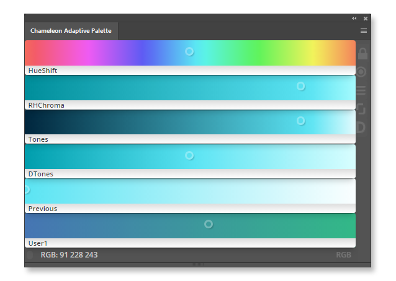The width and height of the screenshot is (396, 281).
Task: Pick a color on the RHChroma gradient
Action: click(190, 88)
